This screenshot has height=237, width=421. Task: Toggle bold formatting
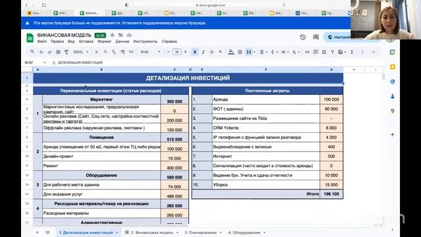click(x=195, y=52)
